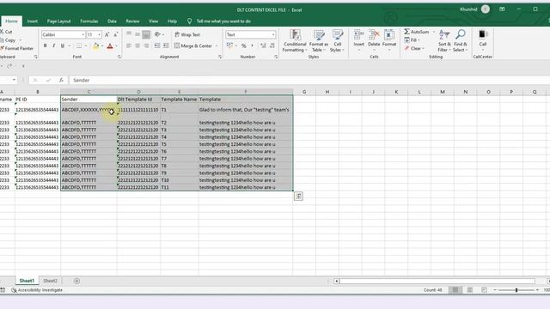Image resolution: width=550 pixels, height=309 pixels.
Task: Switch to the Formulas tab
Action: [89, 21]
